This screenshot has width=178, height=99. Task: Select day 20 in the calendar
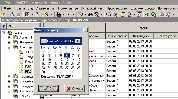coord(67,64)
